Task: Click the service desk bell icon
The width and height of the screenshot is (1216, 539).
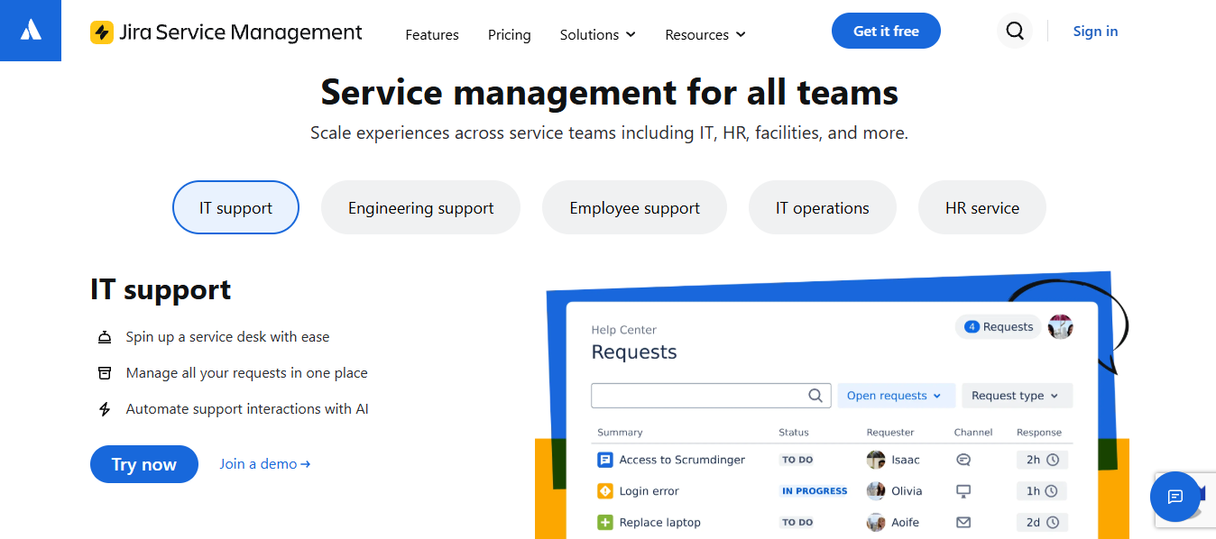Action: coord(105,337)
